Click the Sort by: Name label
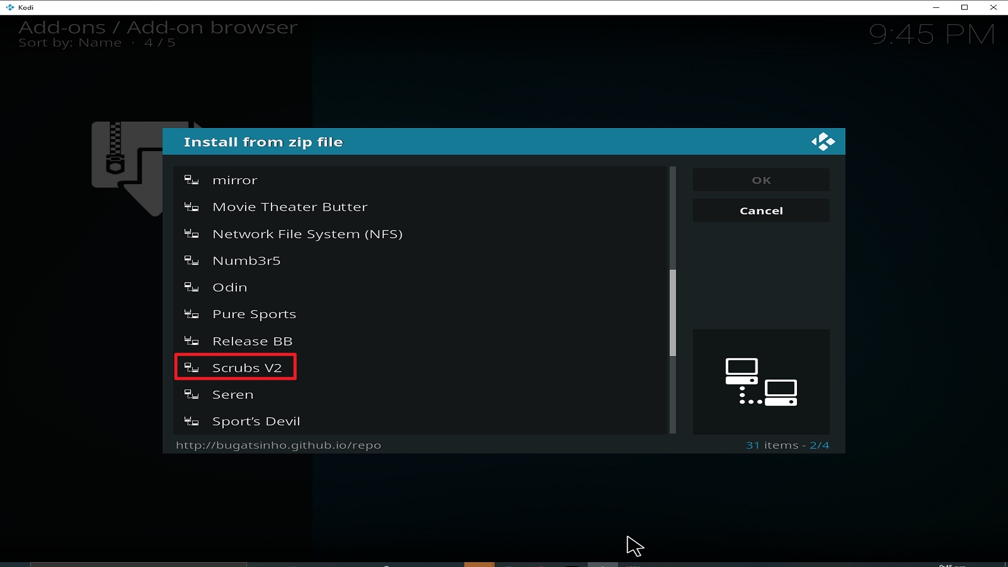Viewport: 1008px width, 567px height. (70, 43)
